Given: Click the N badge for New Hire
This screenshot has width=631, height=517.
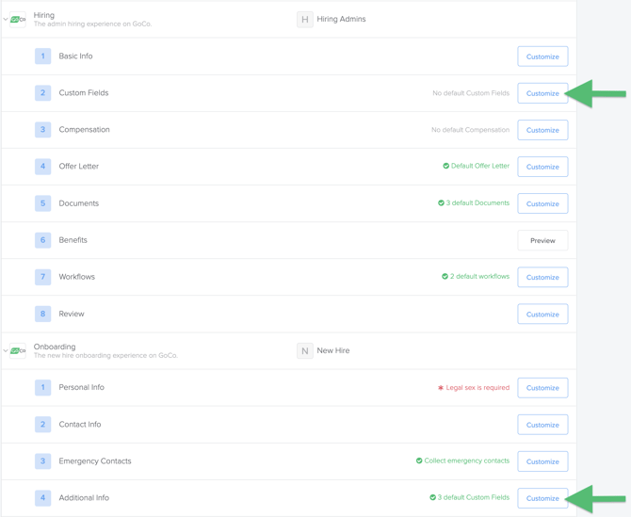Looking at the screenshot, I should 305,351.
